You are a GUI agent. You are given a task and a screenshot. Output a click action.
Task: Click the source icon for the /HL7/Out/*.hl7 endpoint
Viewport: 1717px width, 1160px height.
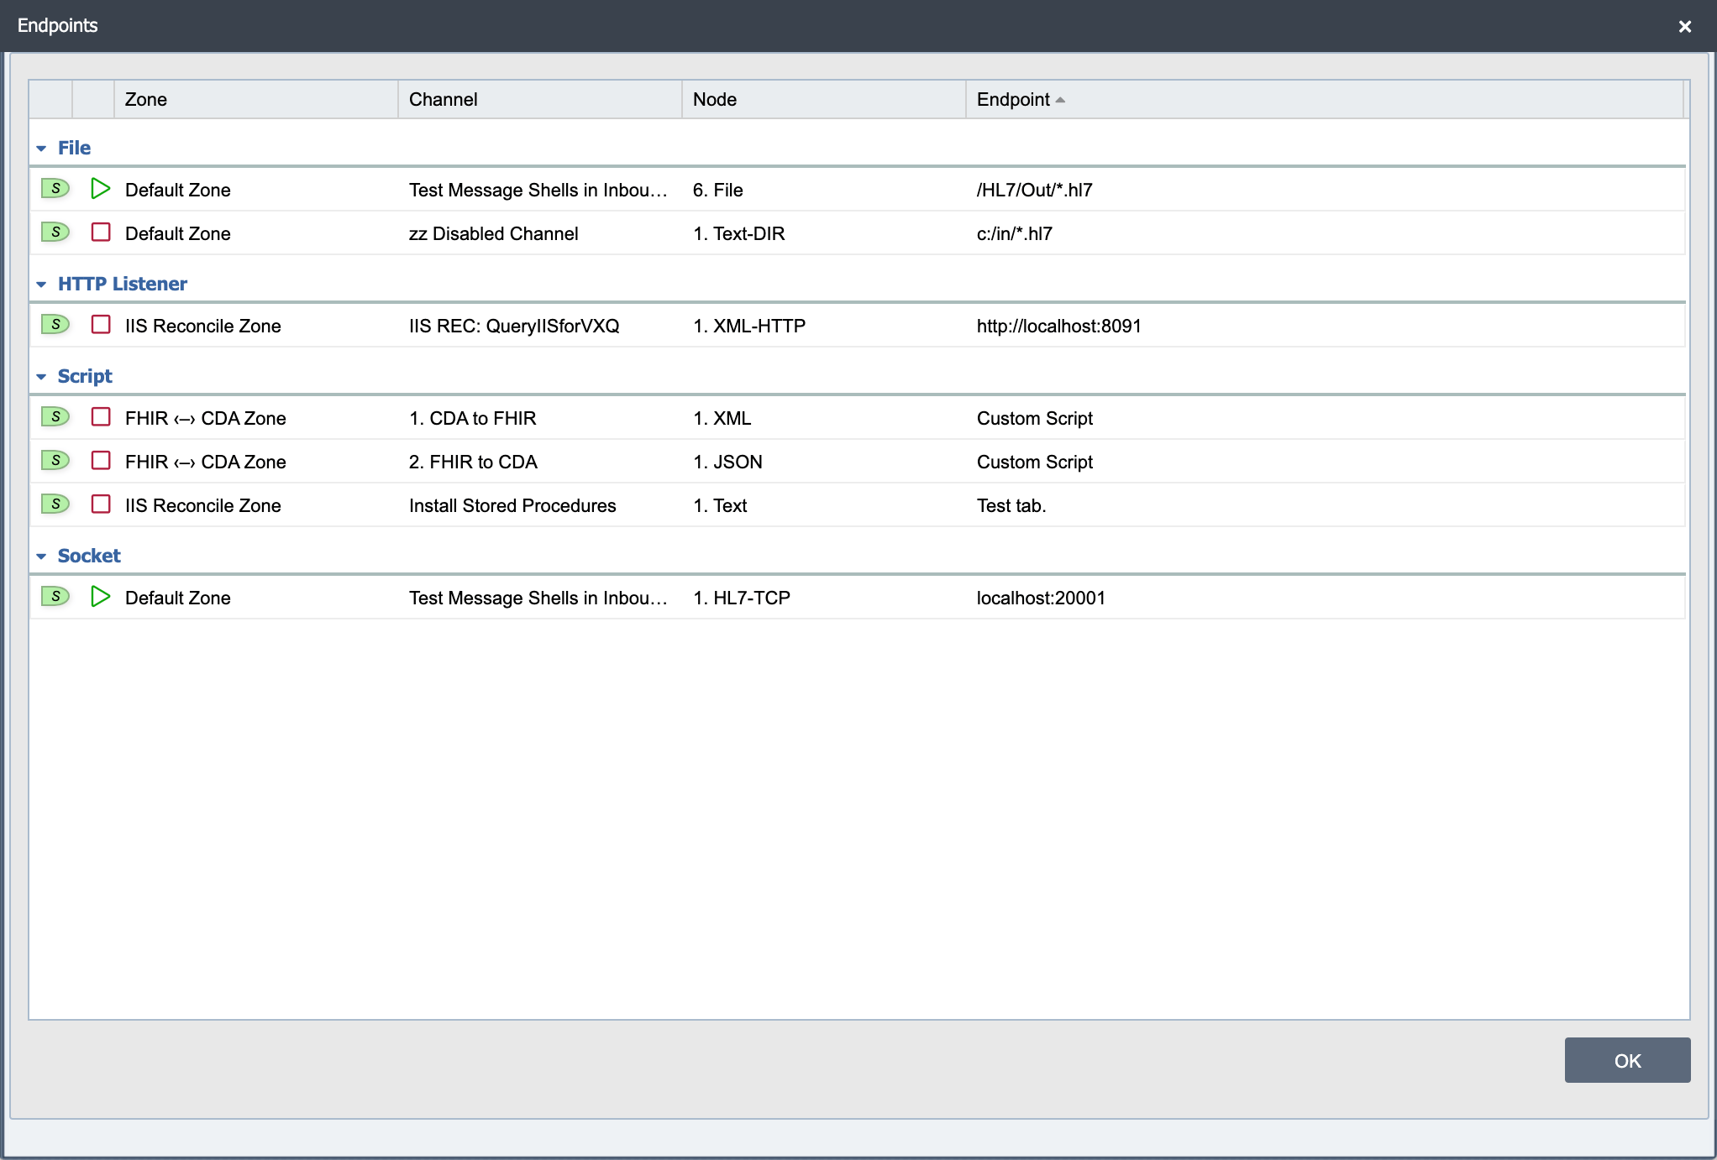[55, 189]
